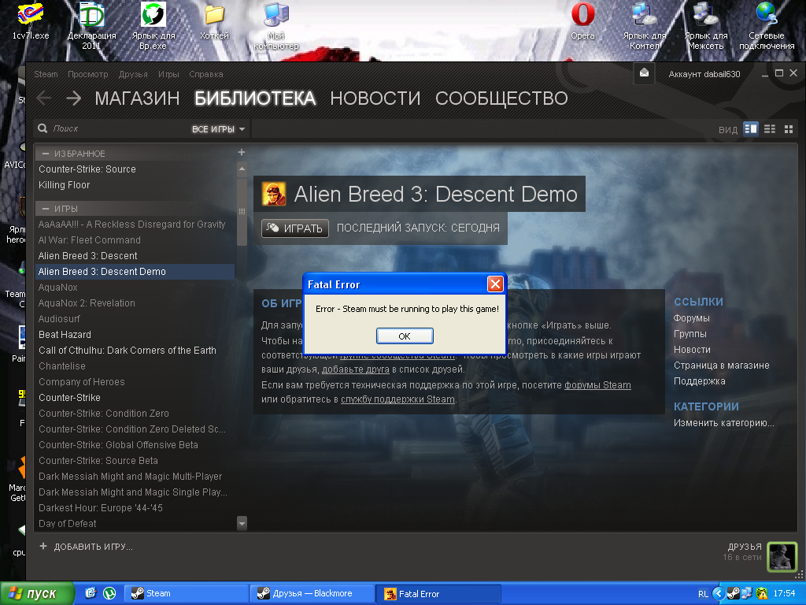Open Страница в магазине link
Image resolution: width=806 pixels, height=605 pixels.
[x=722, y=366]
